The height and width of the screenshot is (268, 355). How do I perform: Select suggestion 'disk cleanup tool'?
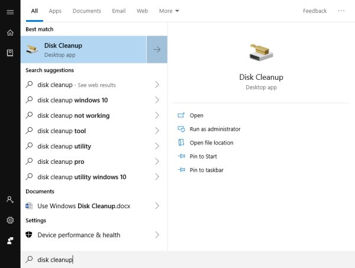coord(94,131)
